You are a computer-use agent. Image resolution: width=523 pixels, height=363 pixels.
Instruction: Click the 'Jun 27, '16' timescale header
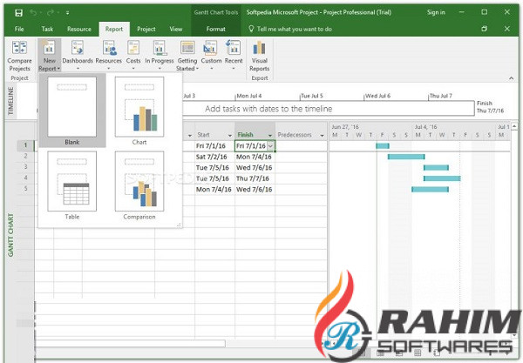(345, 127)
